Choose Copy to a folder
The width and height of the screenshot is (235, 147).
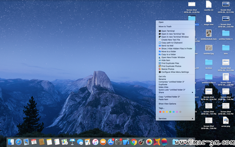point(175,55)
